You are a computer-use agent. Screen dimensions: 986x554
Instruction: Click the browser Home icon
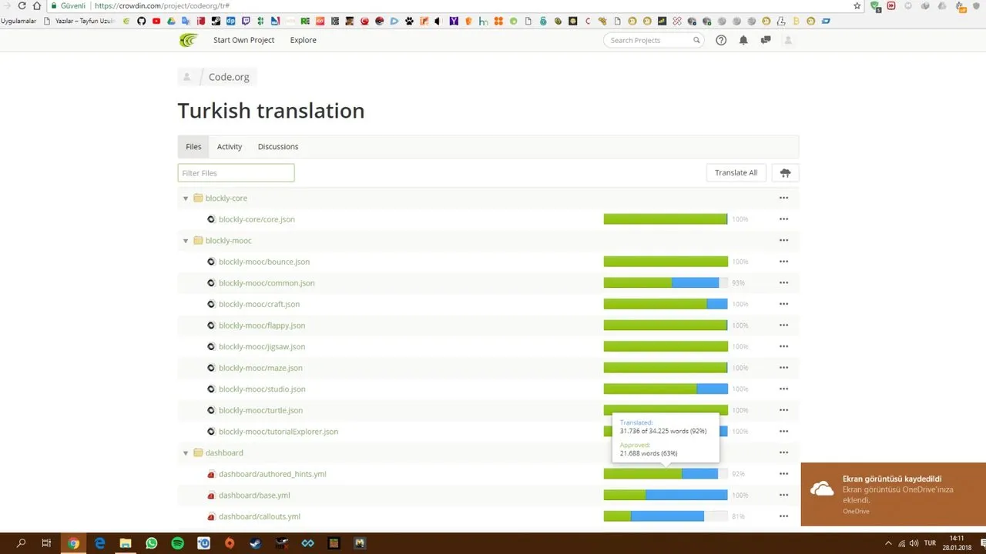point(36,5)
